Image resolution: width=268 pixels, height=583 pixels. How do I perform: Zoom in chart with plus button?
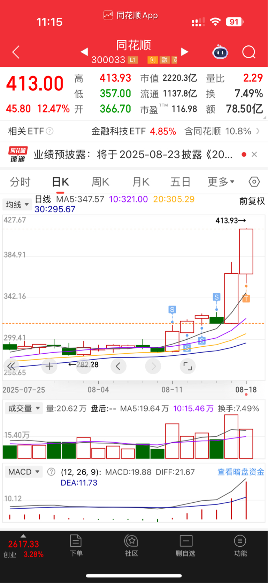49,366
